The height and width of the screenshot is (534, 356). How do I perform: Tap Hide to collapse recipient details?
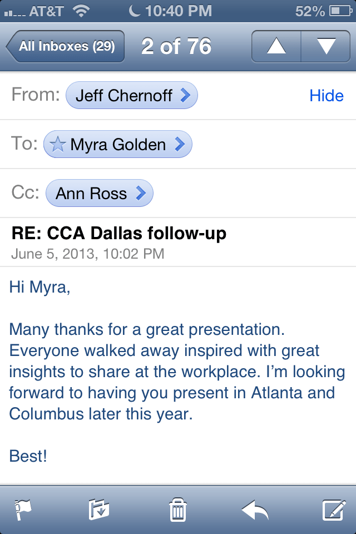click(327, 95)
